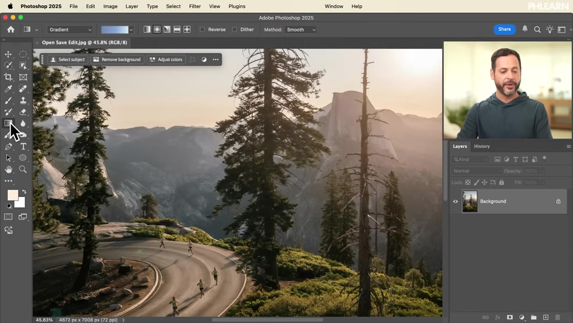Open the Edit Toolbar three-dots menu
573x323 pixels.
[8, 181]
